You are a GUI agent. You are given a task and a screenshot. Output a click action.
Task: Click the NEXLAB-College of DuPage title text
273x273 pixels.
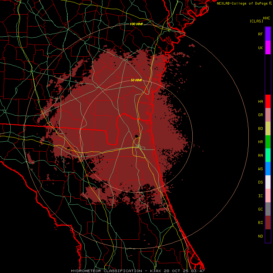pyautogui.click(x=242, y=3)
